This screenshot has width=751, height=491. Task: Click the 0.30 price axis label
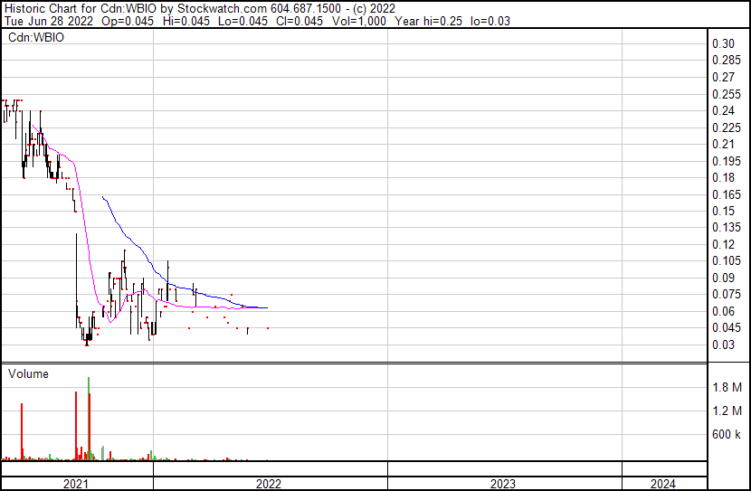pos(722,44)
